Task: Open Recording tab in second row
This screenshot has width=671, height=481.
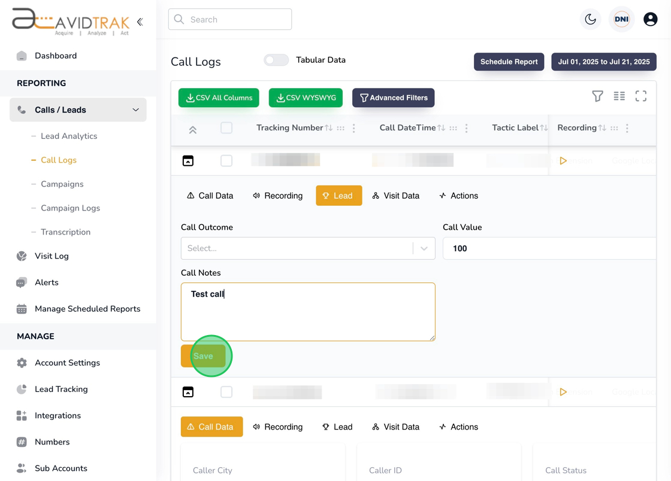Action: 277,427
